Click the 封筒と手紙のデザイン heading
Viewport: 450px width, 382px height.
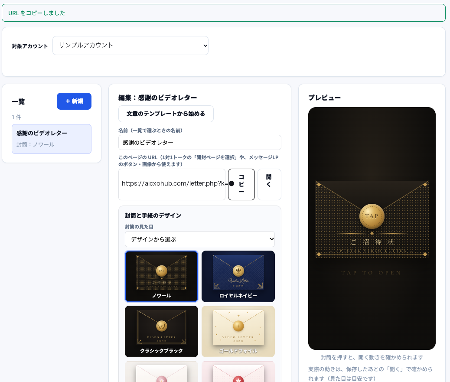153,215
